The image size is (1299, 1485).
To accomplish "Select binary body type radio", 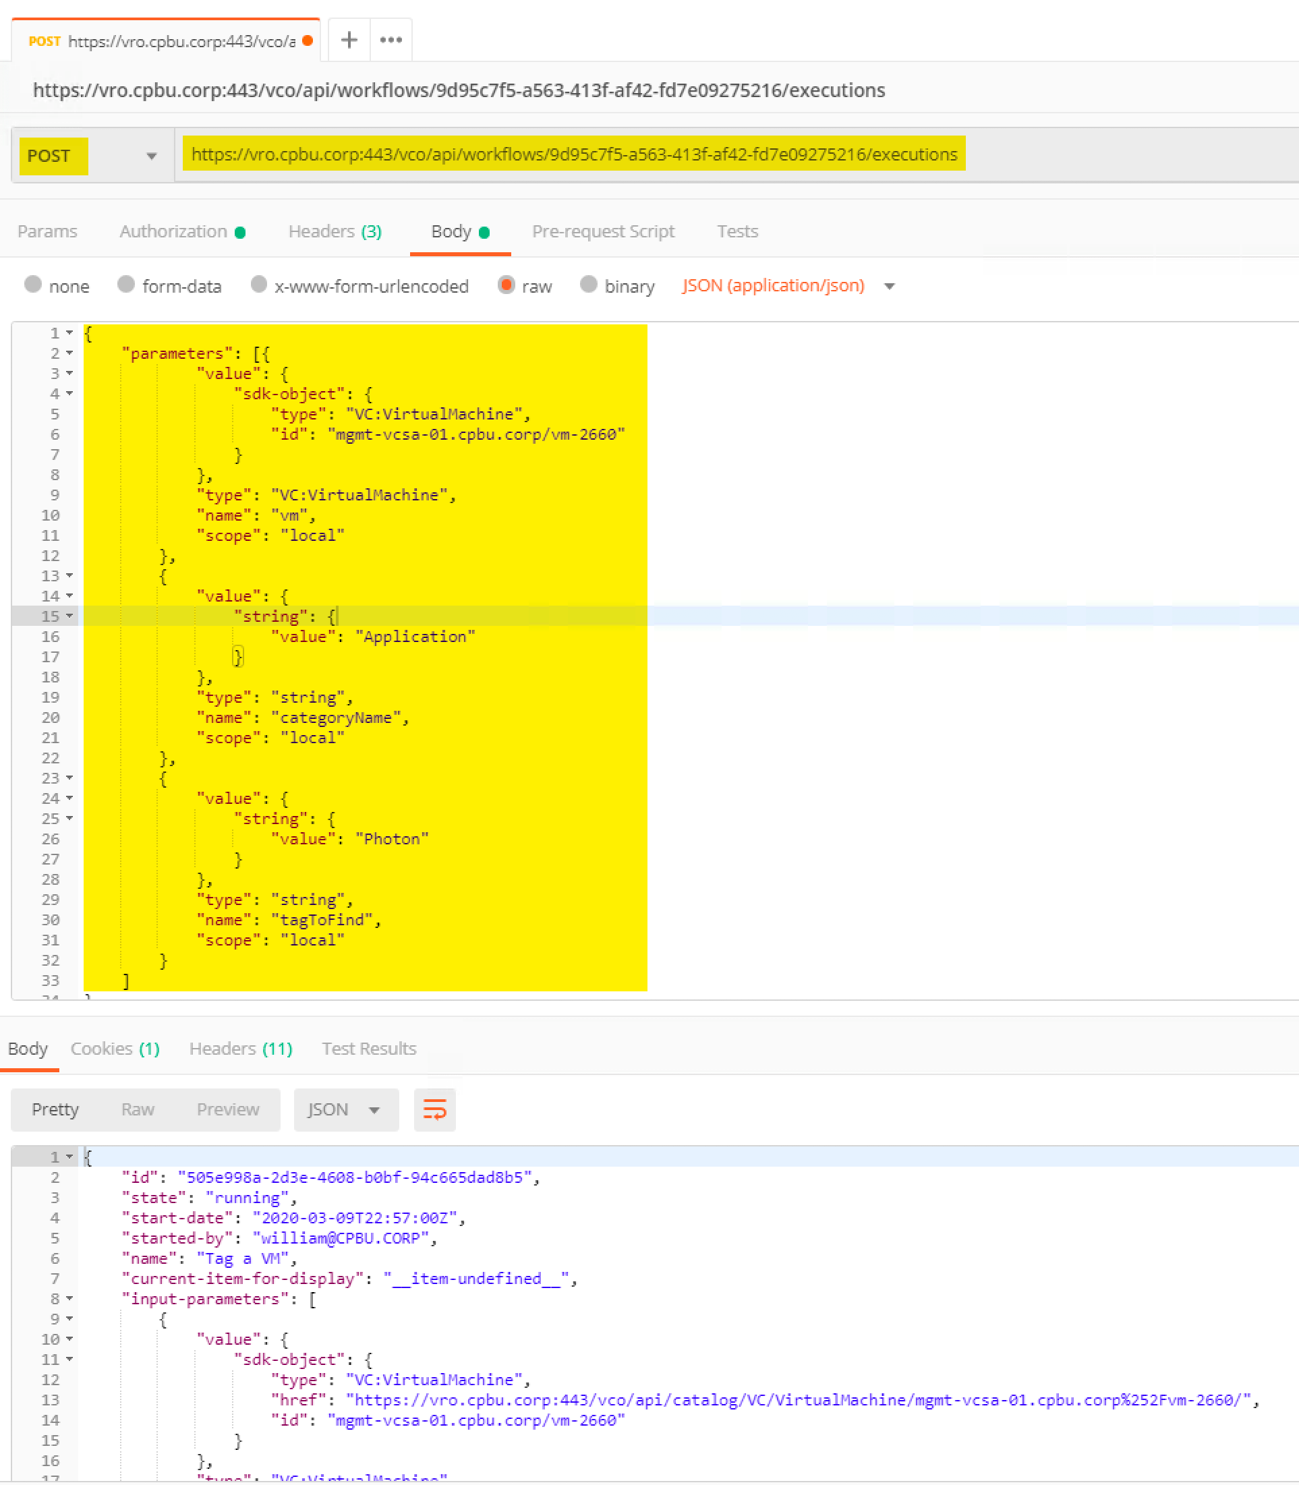I will [589, 285].
